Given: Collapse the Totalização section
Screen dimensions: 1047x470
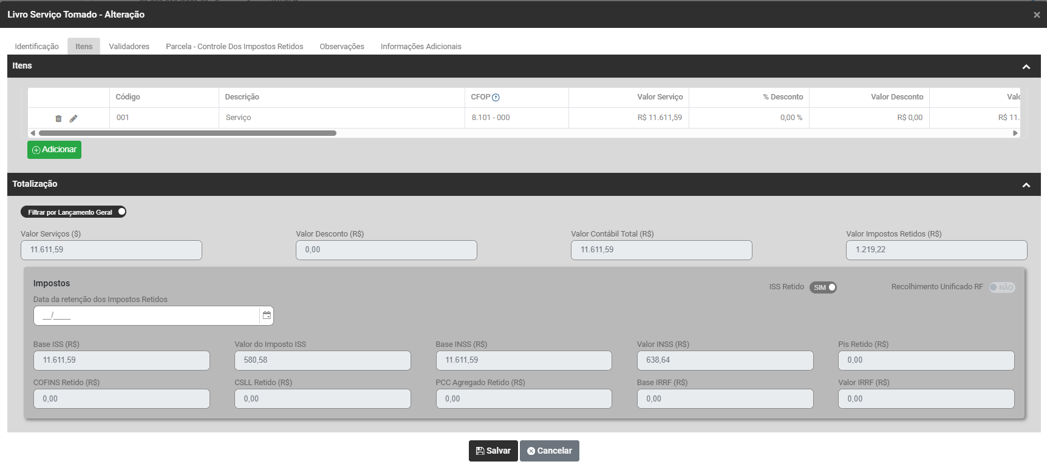Looking at the screenshot, I should click(x=1026, y=185).
